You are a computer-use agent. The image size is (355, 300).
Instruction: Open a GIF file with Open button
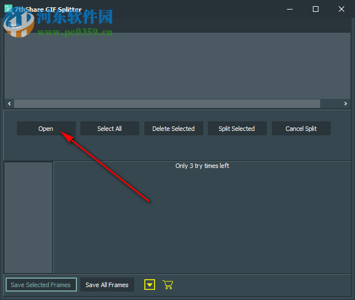coord(46,129)
